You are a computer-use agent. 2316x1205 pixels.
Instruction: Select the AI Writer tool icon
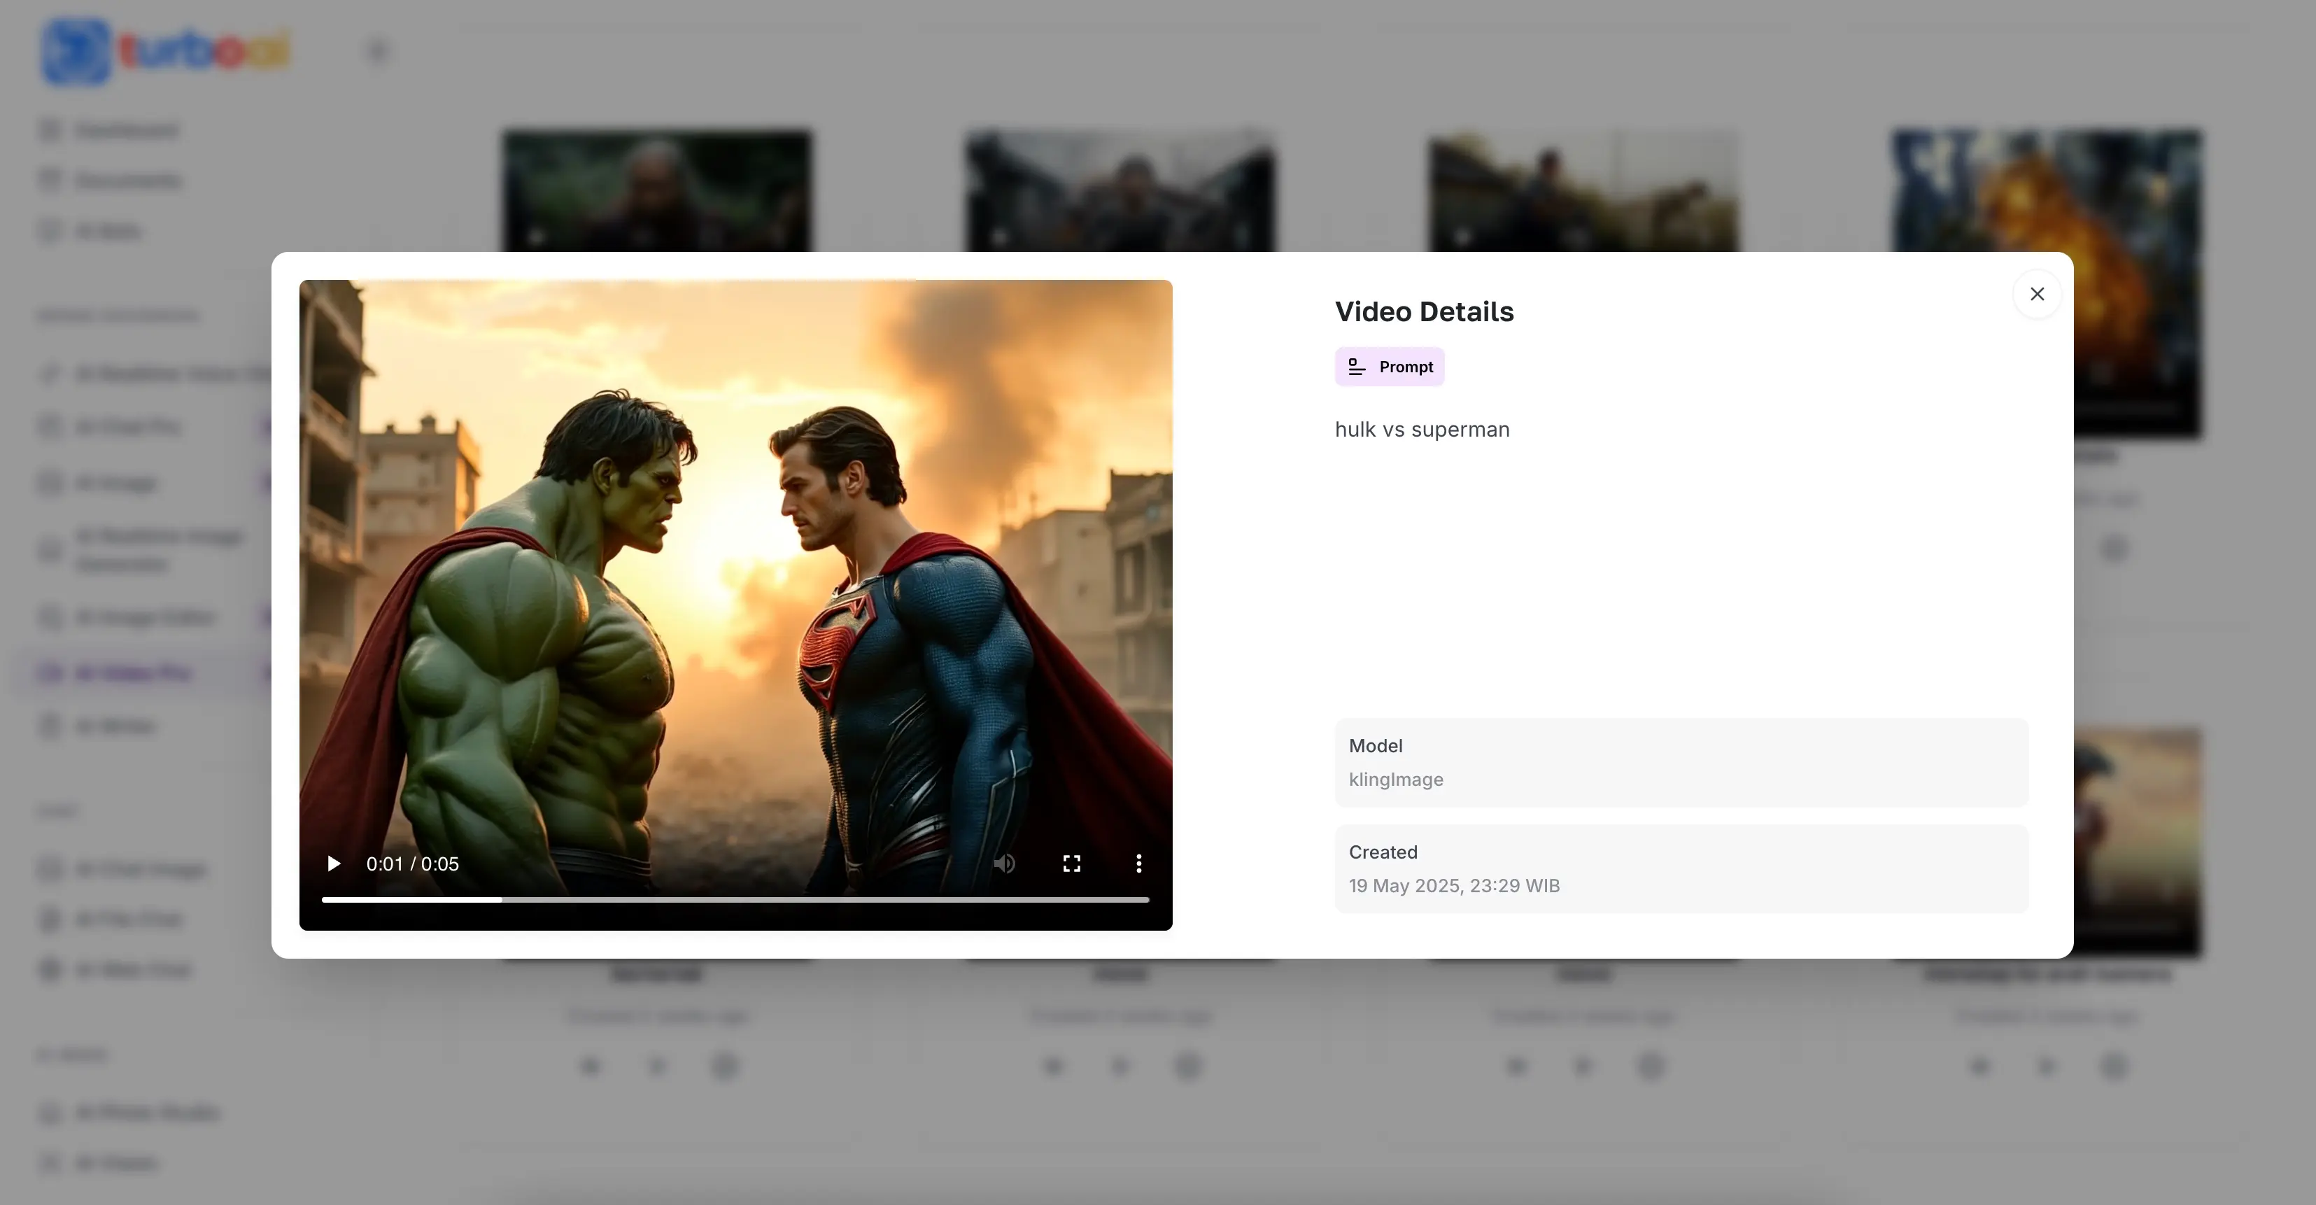pos(50,726)
